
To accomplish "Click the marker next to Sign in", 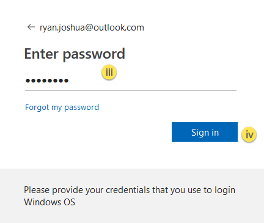I will coord(249,134).
